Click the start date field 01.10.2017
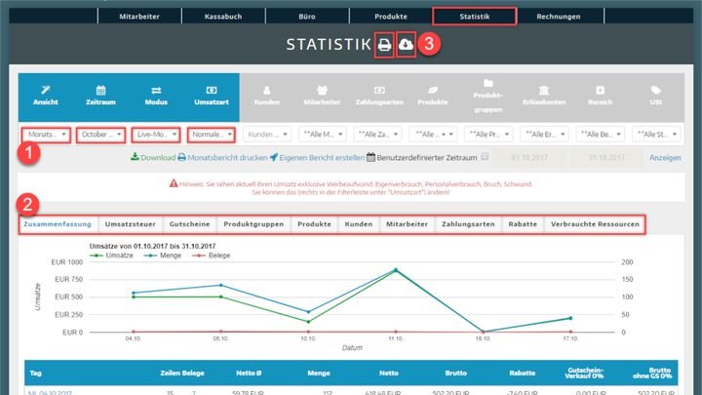Screen dimensions: 702x395 point(529,158)
